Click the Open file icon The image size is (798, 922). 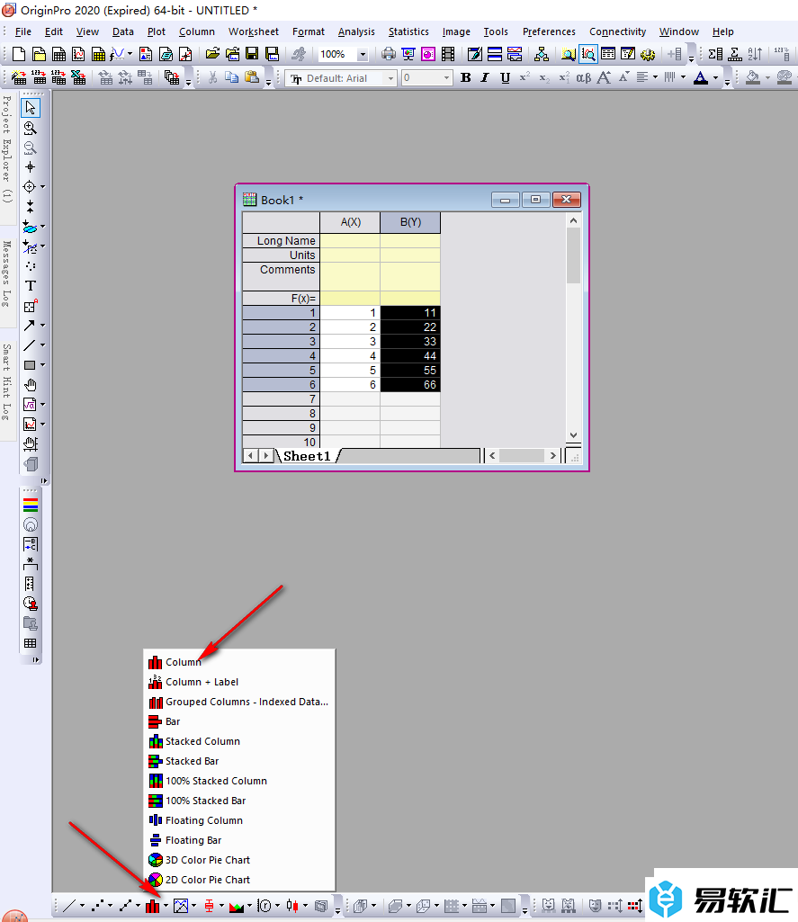click(212, 55)
